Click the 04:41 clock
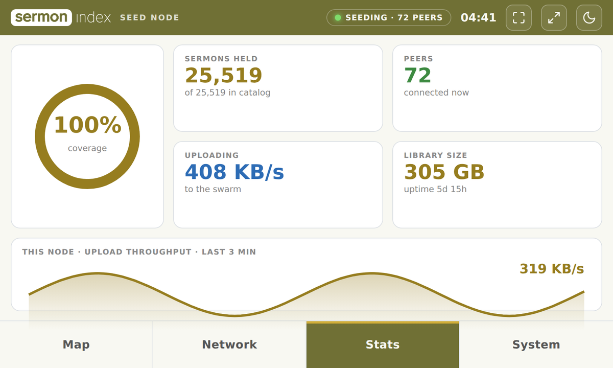 click(478, 17)
